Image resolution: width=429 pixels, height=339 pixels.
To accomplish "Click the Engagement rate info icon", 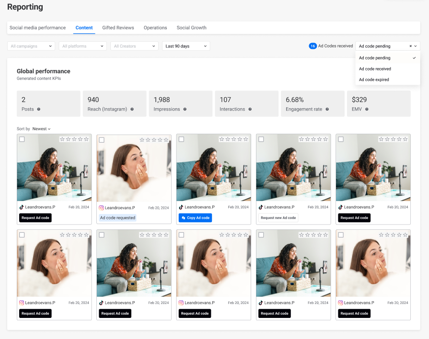I will [x=327, y=109].
